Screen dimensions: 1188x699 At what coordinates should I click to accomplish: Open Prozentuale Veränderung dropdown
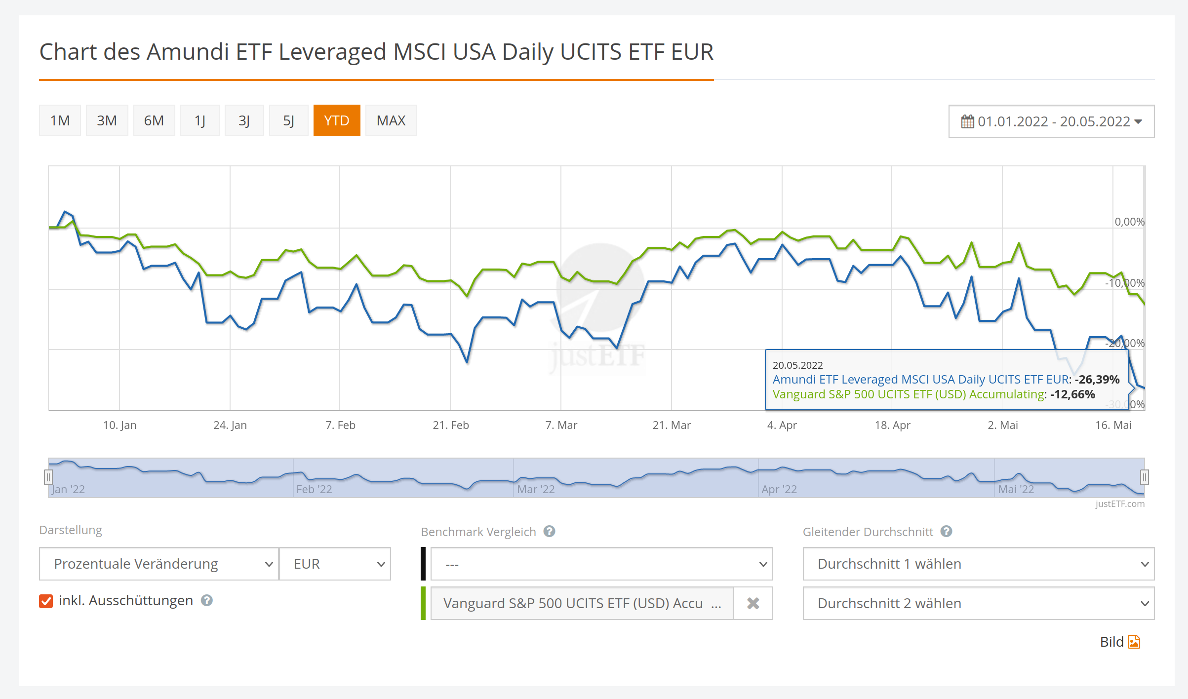[158, 564]
